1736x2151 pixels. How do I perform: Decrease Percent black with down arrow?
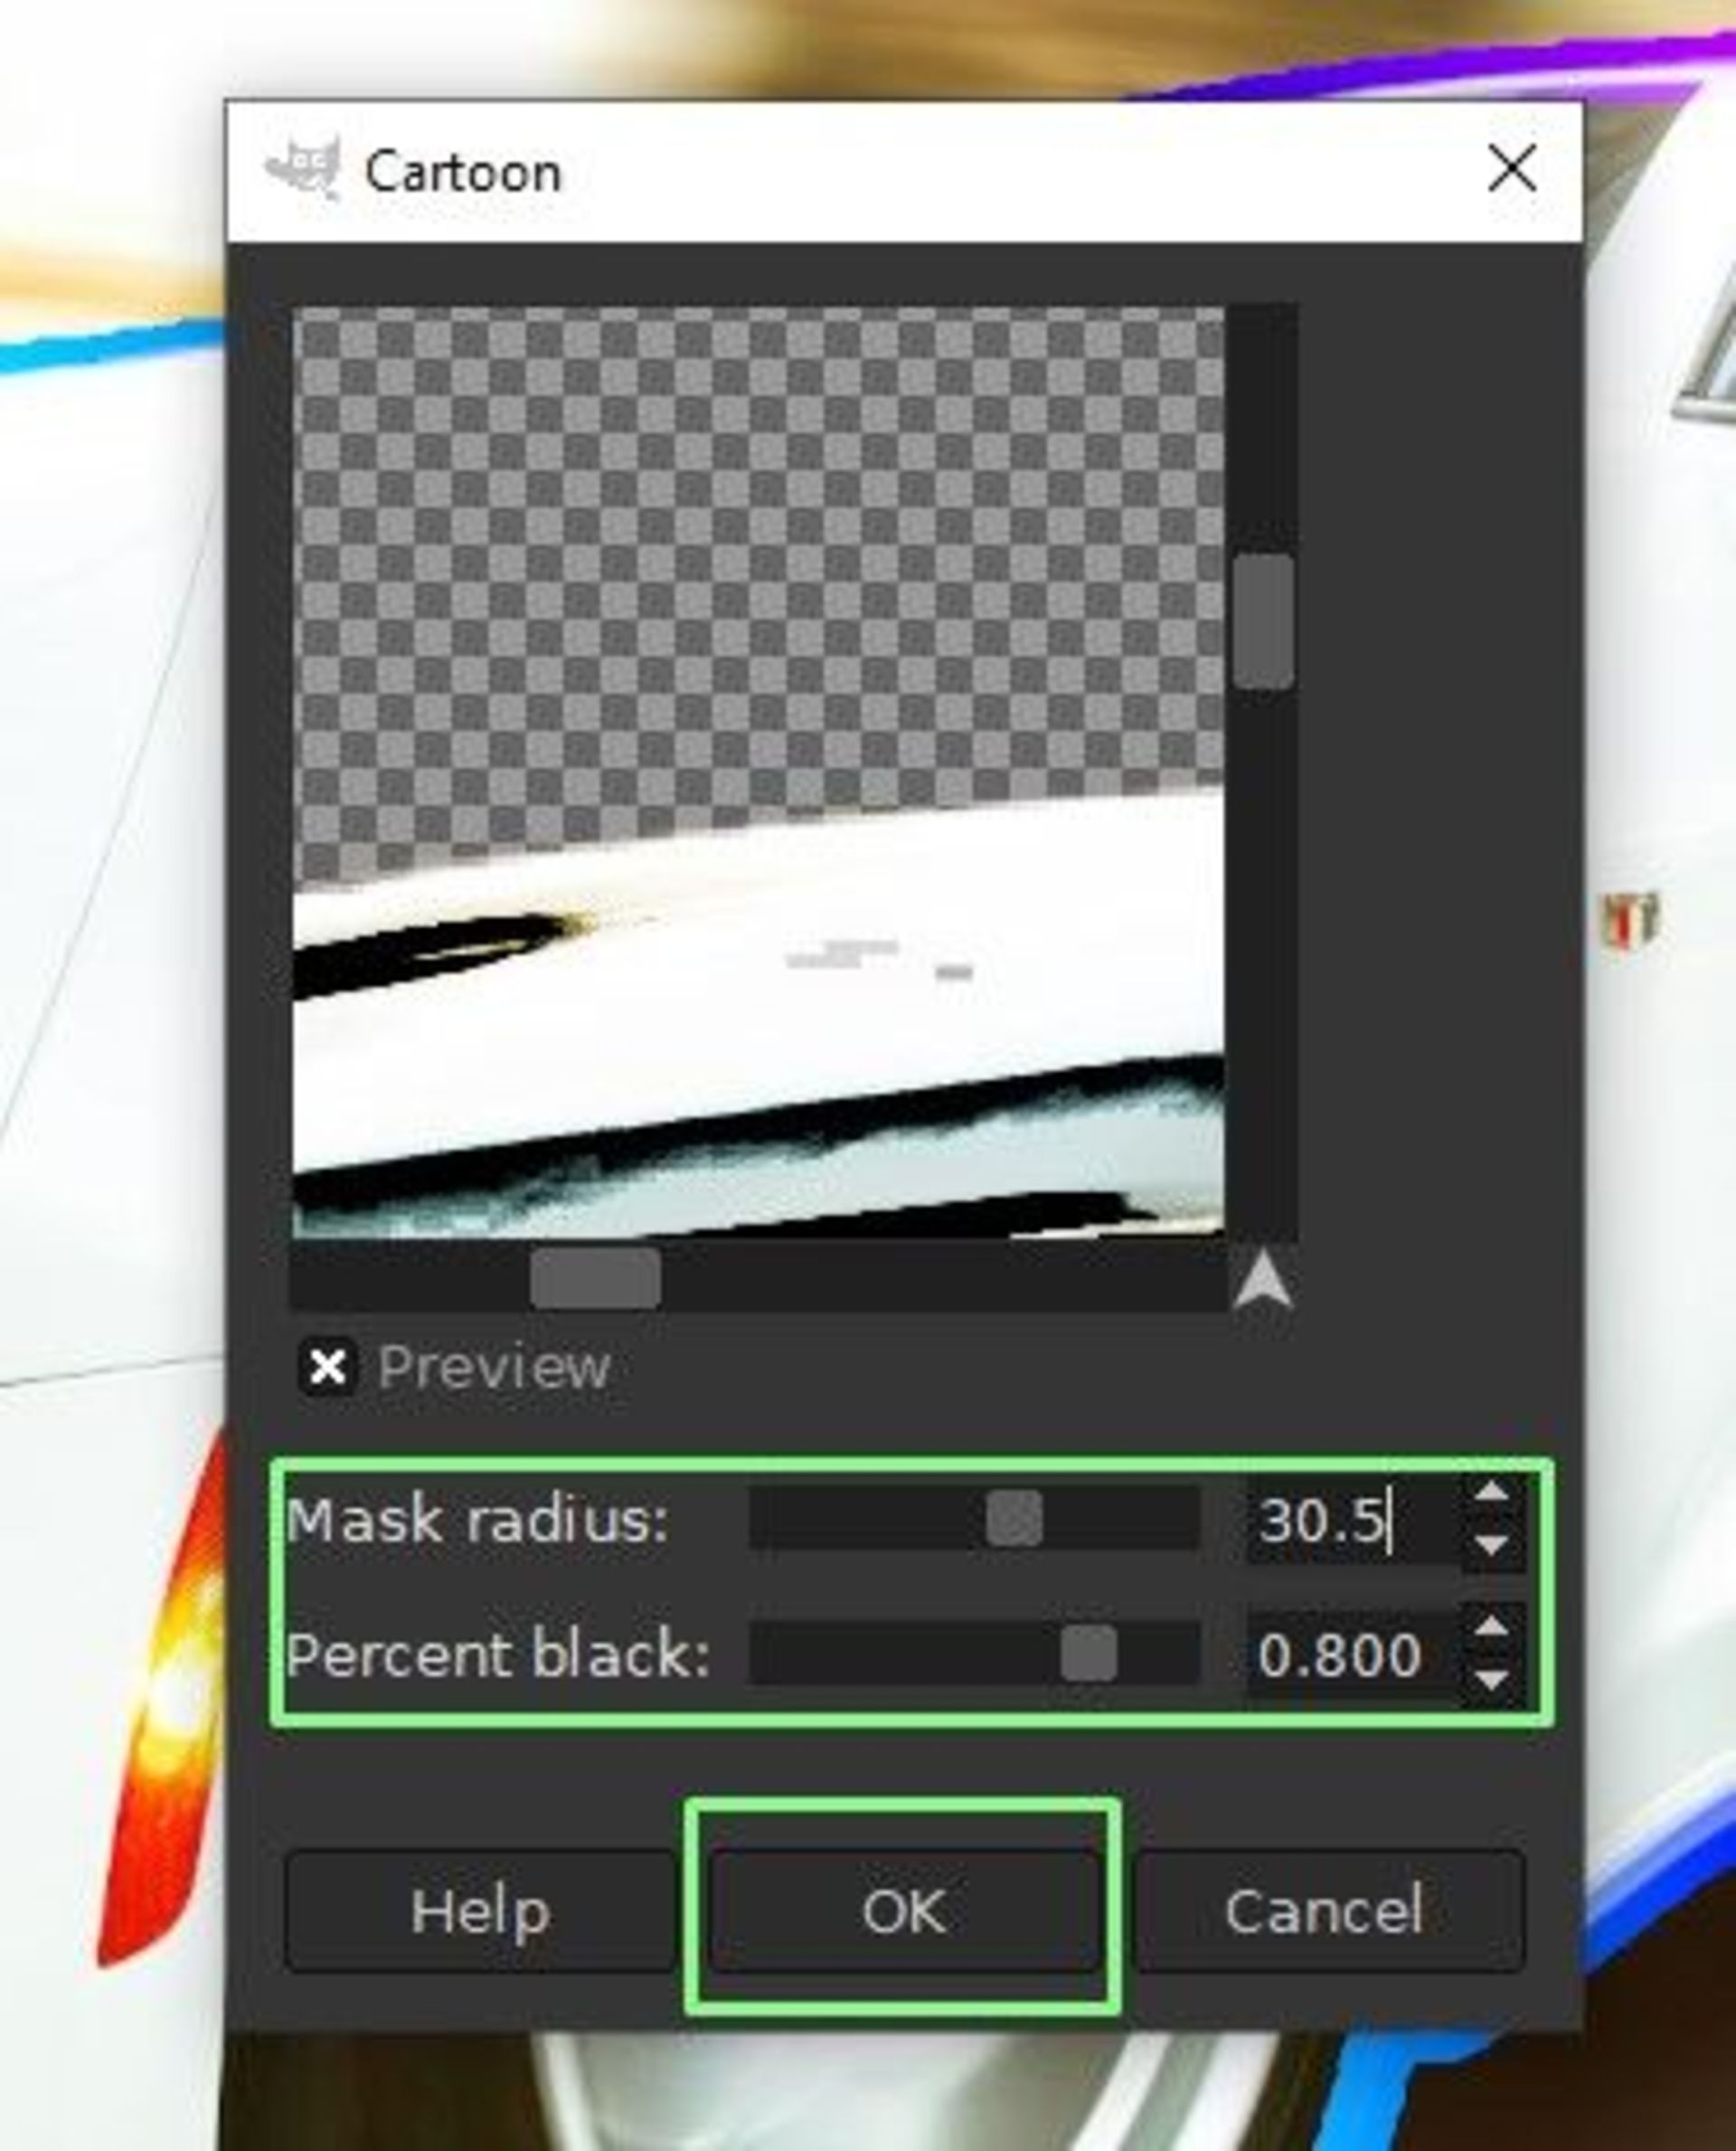click(x=1491, y=1679)
